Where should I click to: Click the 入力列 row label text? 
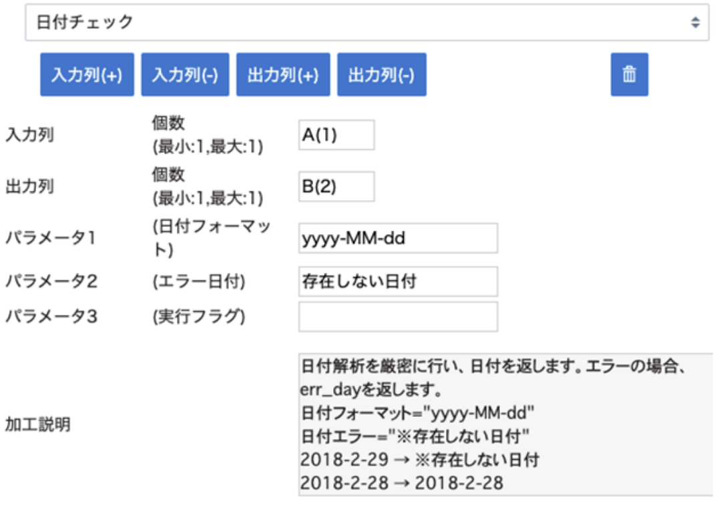click(x=30, y=135)
